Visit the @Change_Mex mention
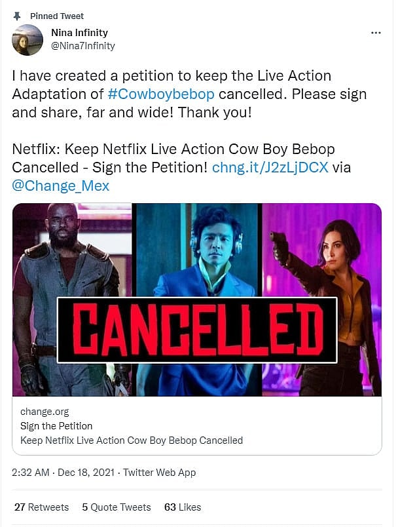 pos(61,185)
